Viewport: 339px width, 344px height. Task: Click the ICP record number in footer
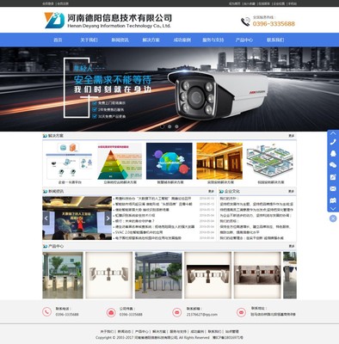point(228,338)
